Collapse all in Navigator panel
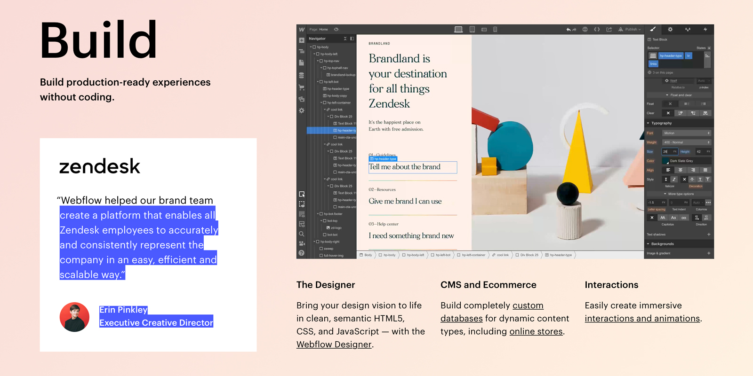 (x=345, y=39)
